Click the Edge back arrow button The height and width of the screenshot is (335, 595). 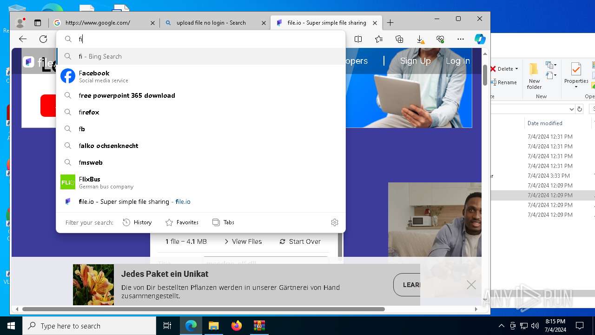tap(23, 39)
